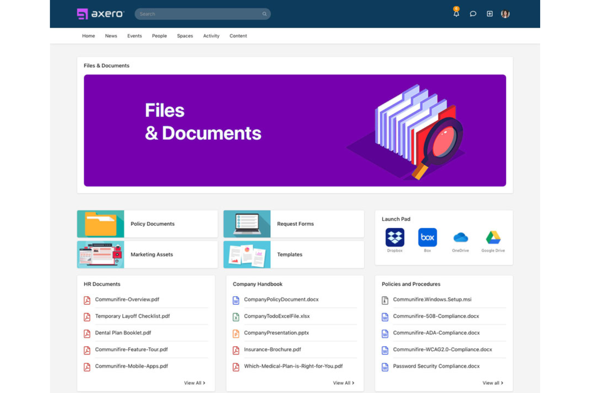The width and height of the screenshot is (590, 393).
Task: Open the user profile avatar
Action: click(505, 14)
